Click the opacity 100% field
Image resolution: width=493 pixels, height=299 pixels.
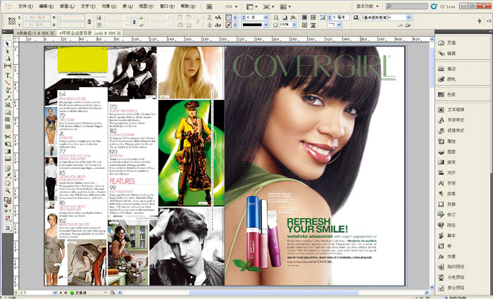[285, 25]
